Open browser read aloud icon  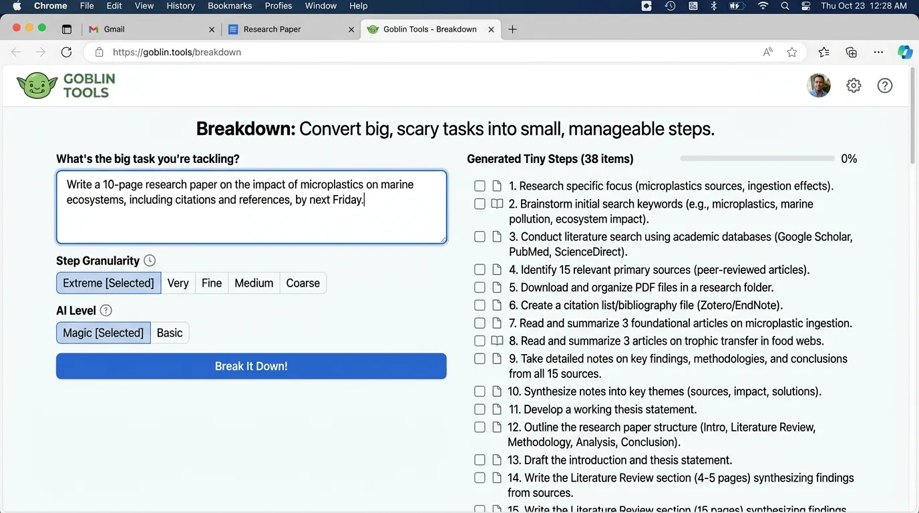pos(768,52)
